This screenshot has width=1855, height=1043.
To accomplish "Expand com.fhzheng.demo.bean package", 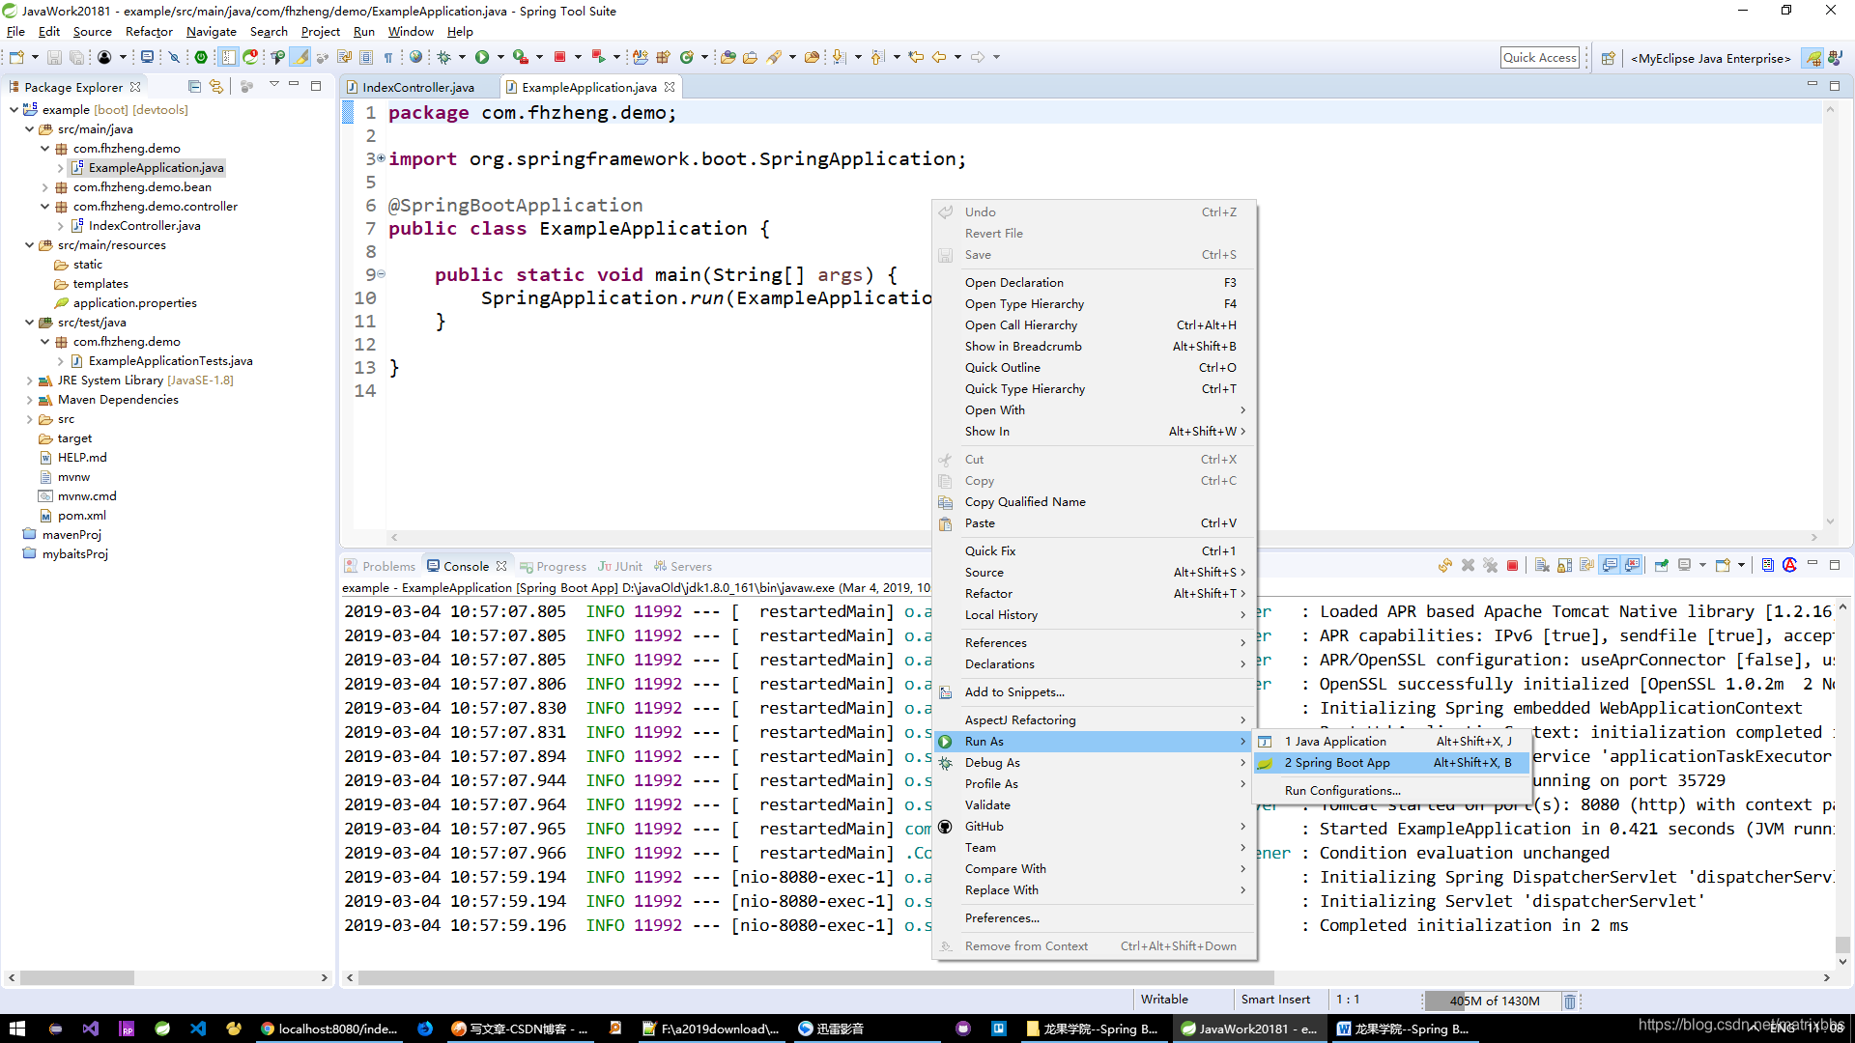I will tap(44, 187).
